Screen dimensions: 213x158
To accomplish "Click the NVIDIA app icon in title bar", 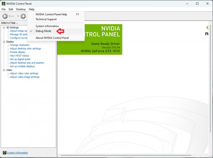I will point(3,3).
